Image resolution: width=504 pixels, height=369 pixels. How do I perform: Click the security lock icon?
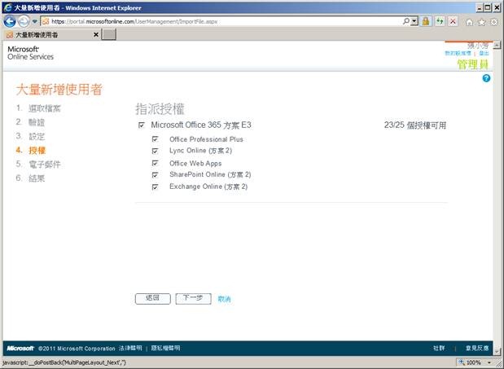pyautogui.click(x=426, y=21)
